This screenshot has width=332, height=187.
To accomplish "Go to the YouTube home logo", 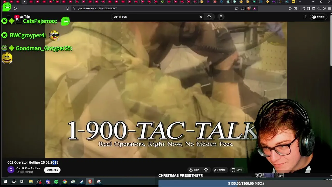I will coord(22,17).
